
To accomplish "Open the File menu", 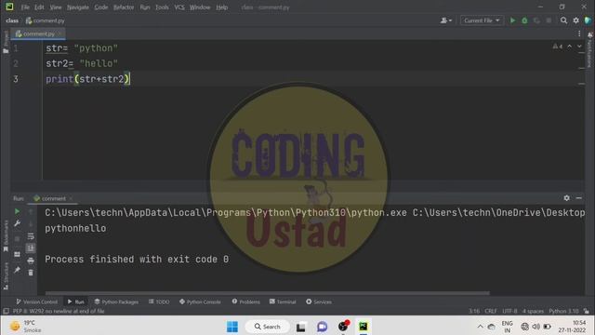I will [x=25, y=7].
